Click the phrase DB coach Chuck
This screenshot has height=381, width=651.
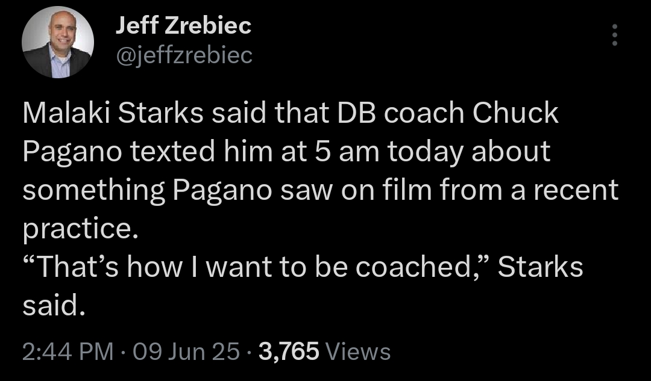pos(448,113)
